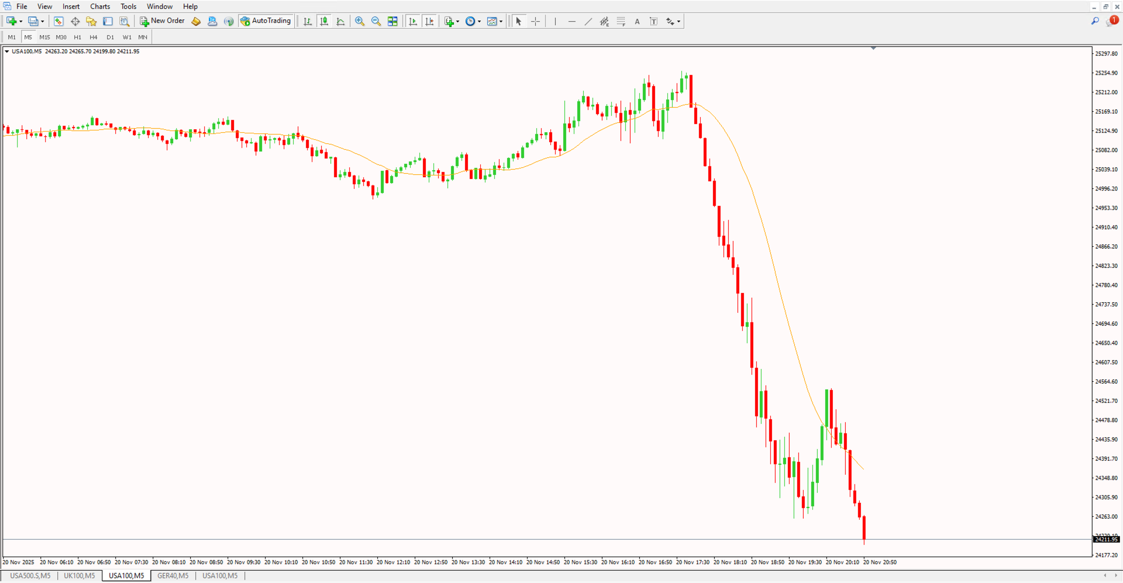Switch to the GER40,M5 chart tab
This screenshot has height=583, width=1123.
[174, 575]
